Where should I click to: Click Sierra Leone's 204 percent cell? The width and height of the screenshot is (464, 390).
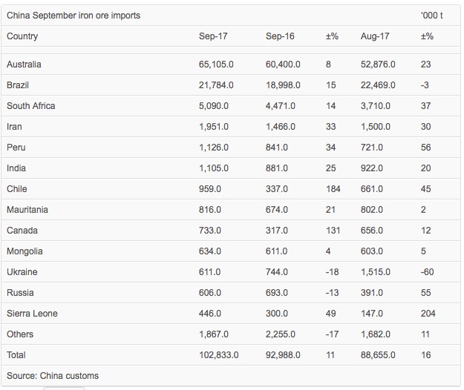(x=428, y=314)
